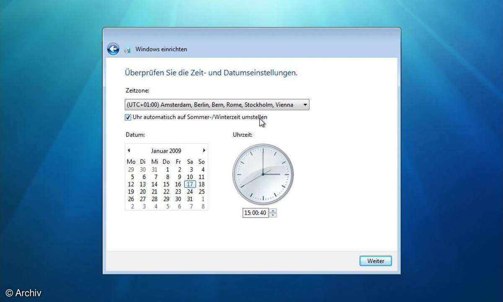The height and width of the screenshot is (302, 503).
Task: Select January 18 in the calendar
Action: click(x=202, y=184)
